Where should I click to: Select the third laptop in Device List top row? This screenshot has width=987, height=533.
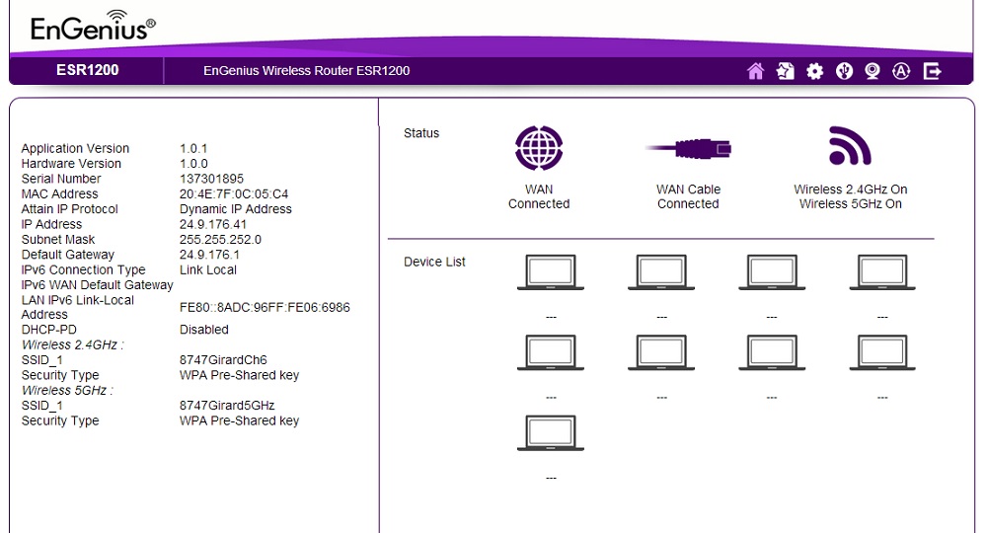click(x=772, y=271)
